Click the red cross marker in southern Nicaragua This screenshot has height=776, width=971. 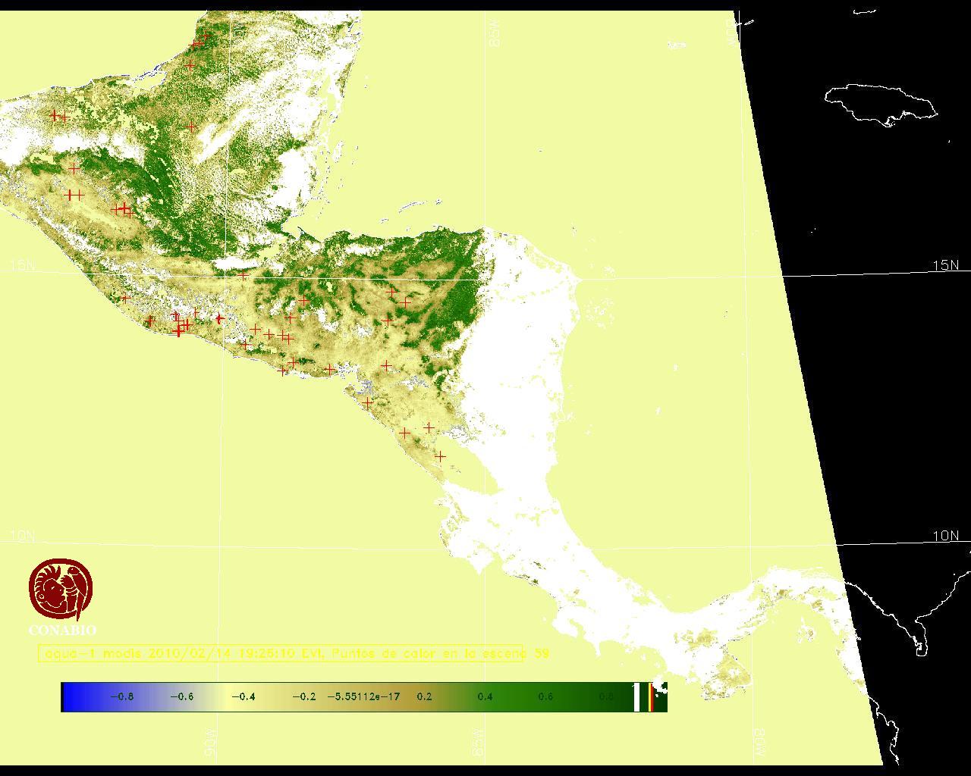click(439, 456)
